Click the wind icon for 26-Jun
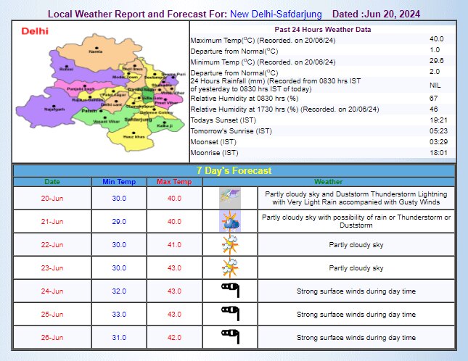Screen dimensions: 468x361 click(229, 337)
